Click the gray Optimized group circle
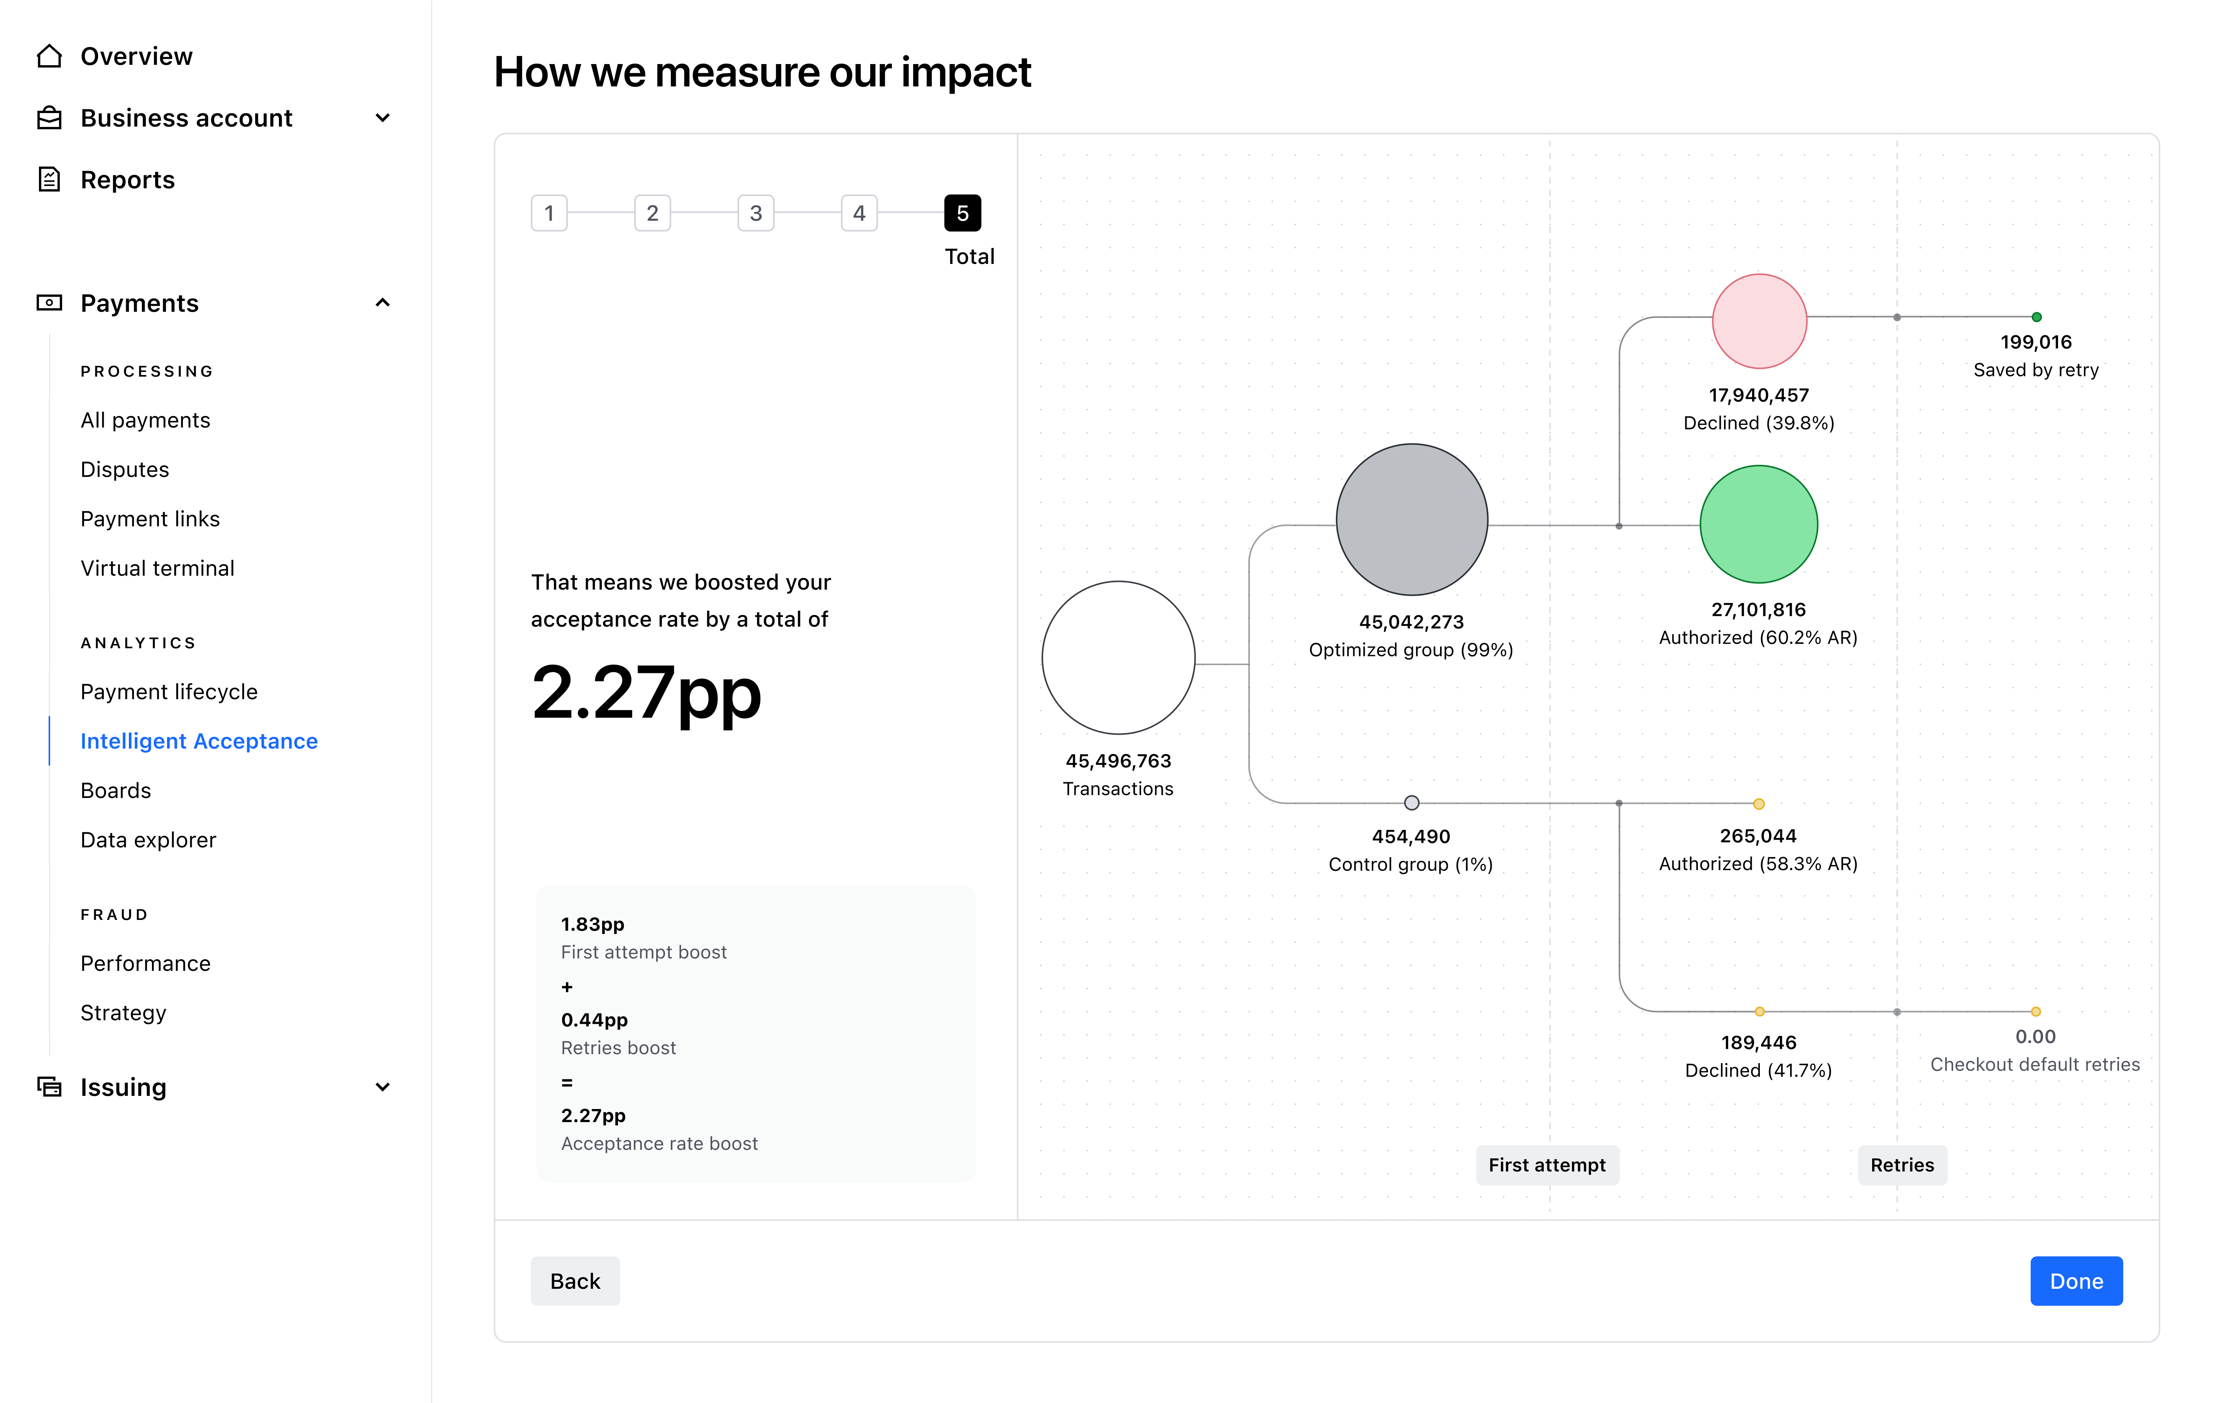This screenshot has height=1403, width=2222. [x=1412, y=520]
